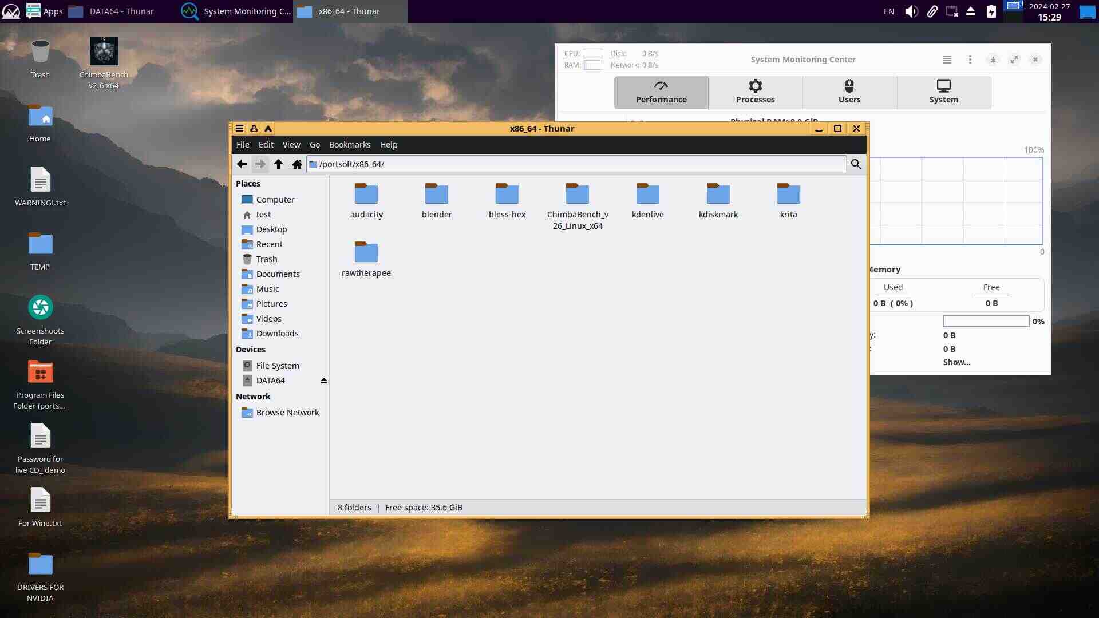1099x618 pixels.
Task: Open the Processes tab in System Monitoring
Action: (x=755, y=92)
